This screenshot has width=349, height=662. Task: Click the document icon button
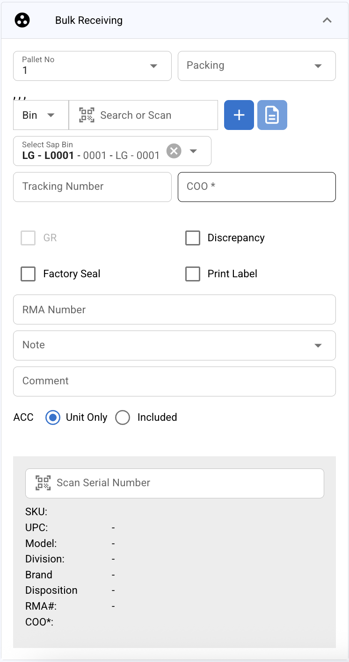[272, 115]
